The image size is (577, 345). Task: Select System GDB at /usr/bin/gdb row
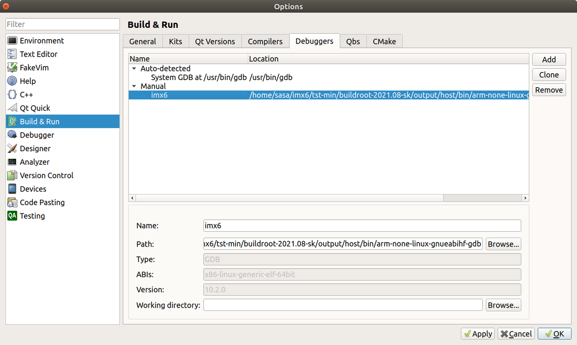pos(328,77)
